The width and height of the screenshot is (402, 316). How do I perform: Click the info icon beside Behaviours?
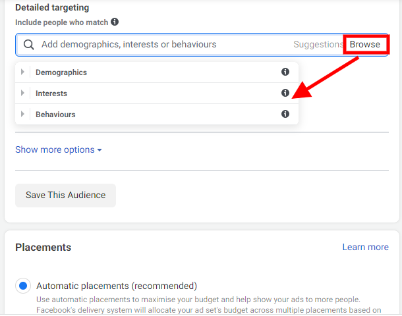(285, 115)
